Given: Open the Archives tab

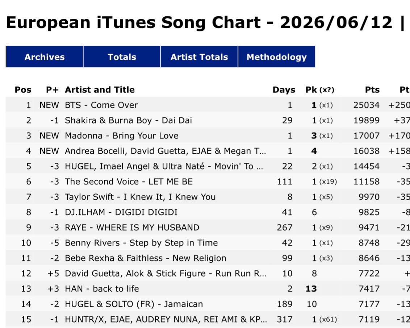Looking at the screenshot, I should tap(45, 57).
